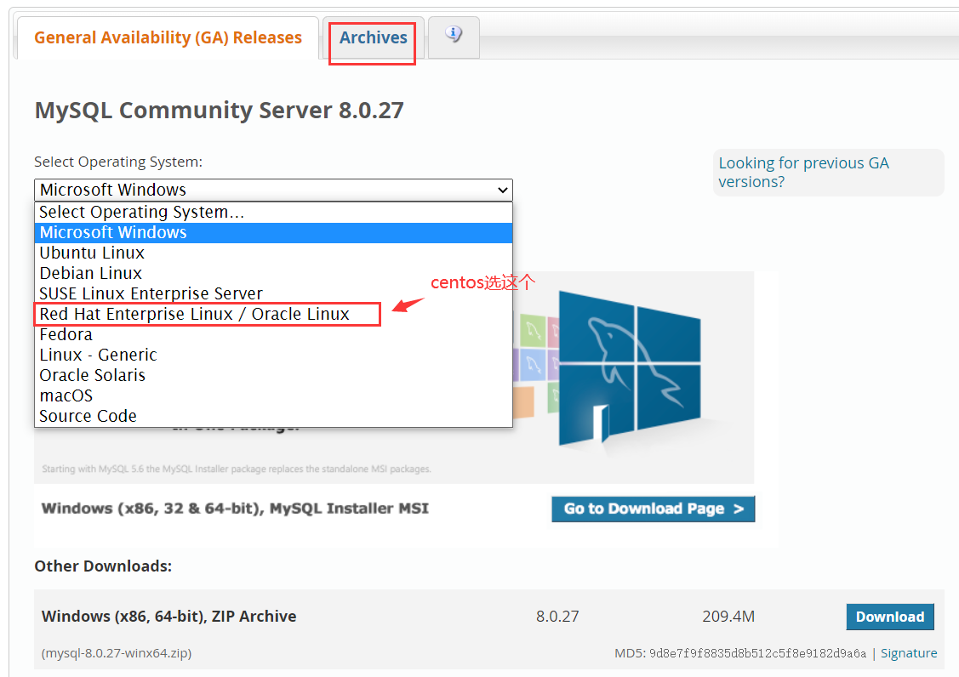Open the General Availability (GA) Releases tab
This screenshot has height=677, width=959.
tap(168, 38)
